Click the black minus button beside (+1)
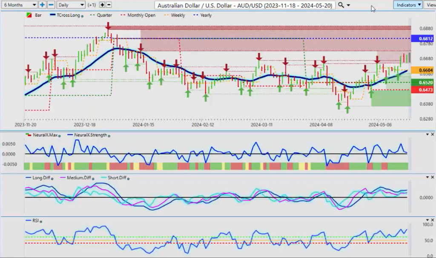Viewport: 436px width, 258px height. click(109, 5)
